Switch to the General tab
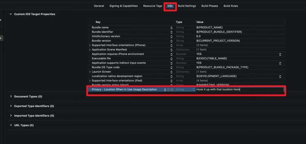 click(x=99, y=6)
